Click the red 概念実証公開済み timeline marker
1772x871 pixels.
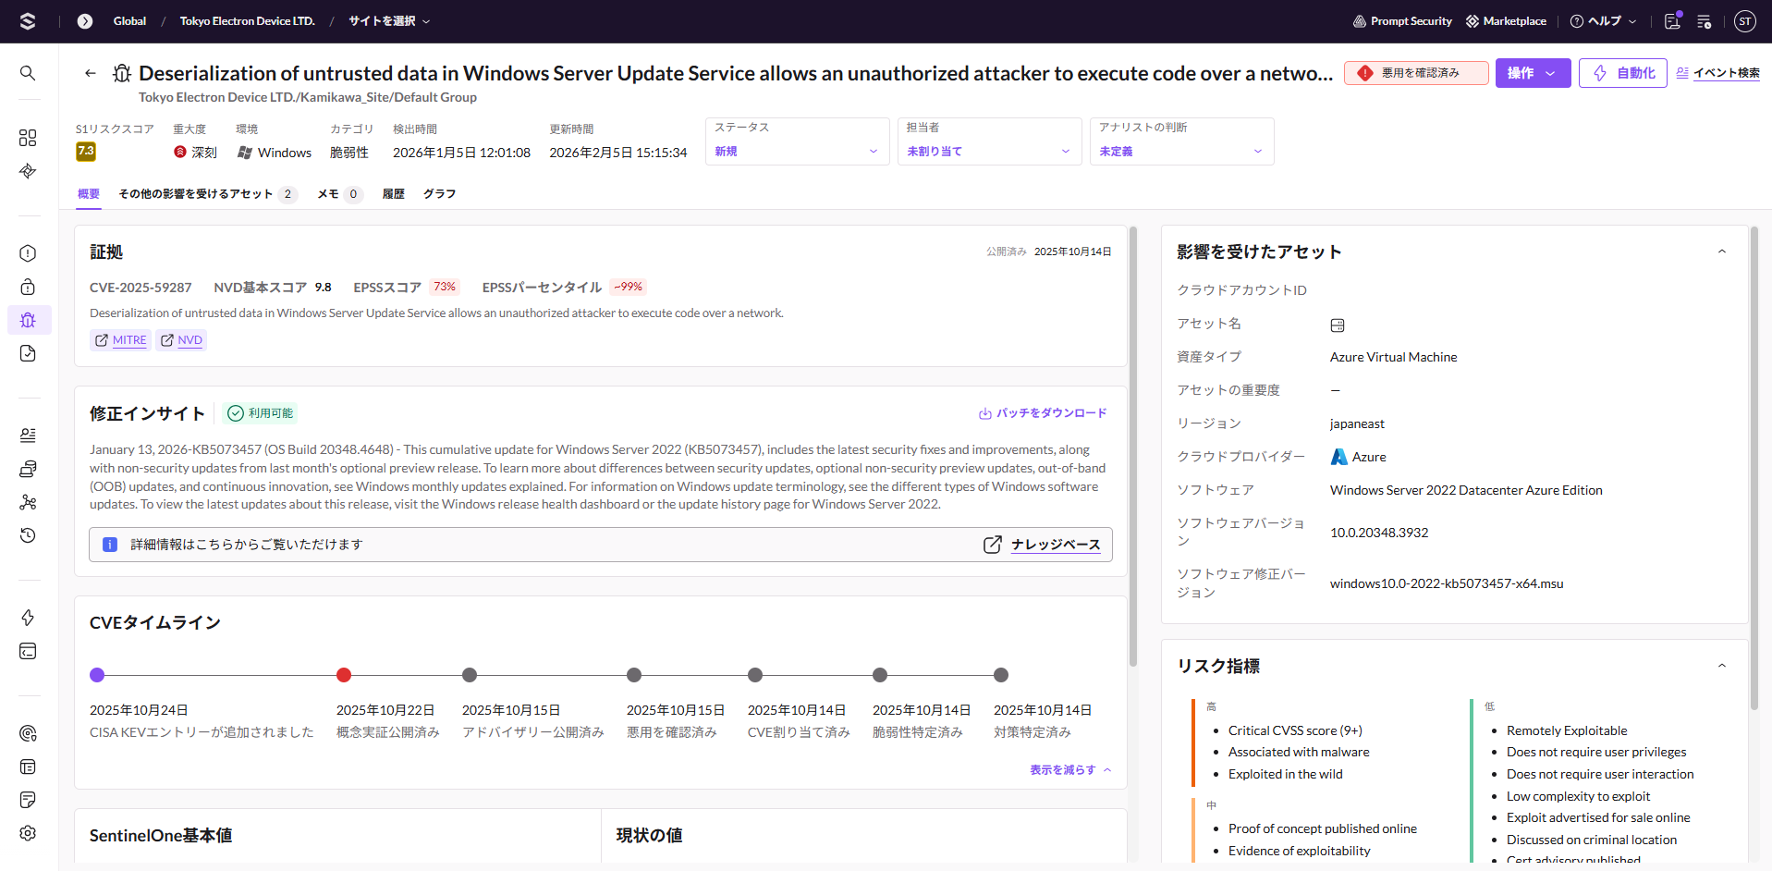tap(344, 675)
